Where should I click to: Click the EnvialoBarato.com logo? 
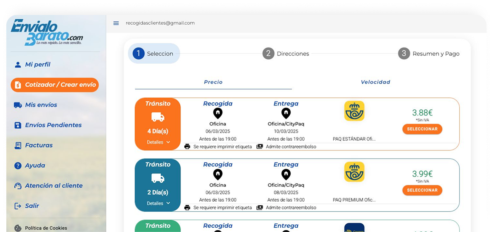coord(47,32)
